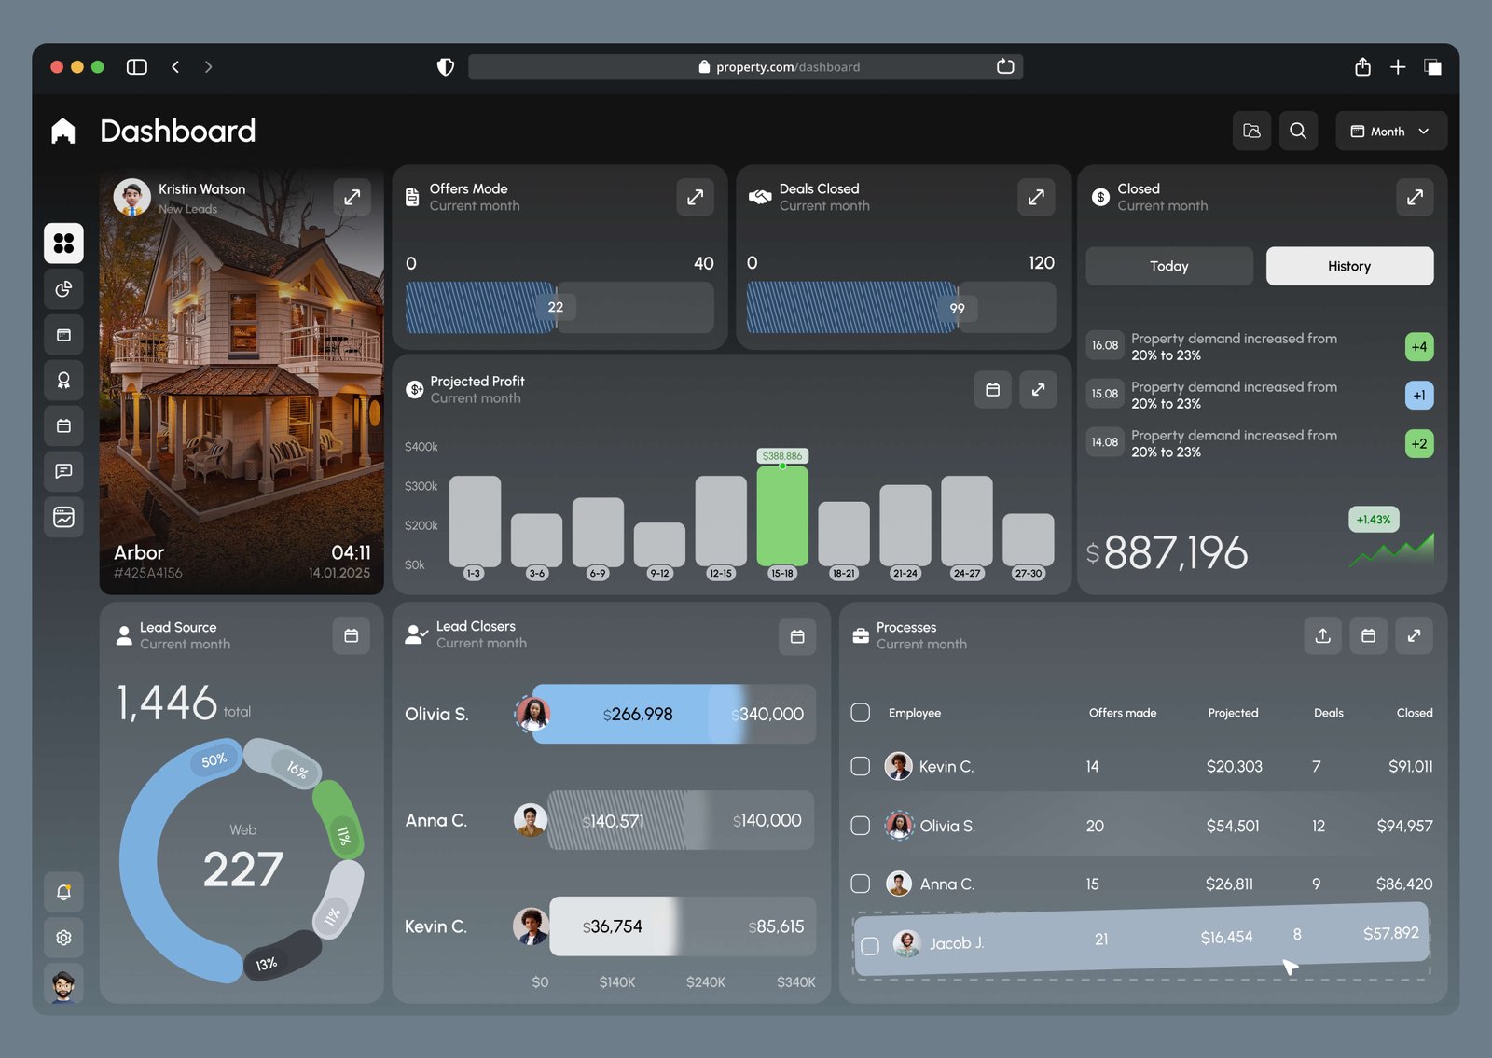The image size is (1492, 1058).
Task: Click the green 11% donut segment
Action: [x=338, y=819]
